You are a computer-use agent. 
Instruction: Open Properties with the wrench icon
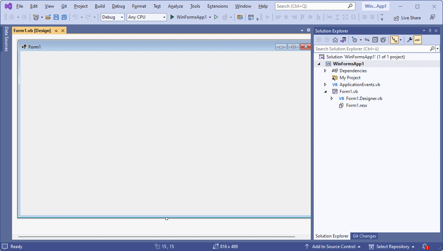[x=410, y=40]
